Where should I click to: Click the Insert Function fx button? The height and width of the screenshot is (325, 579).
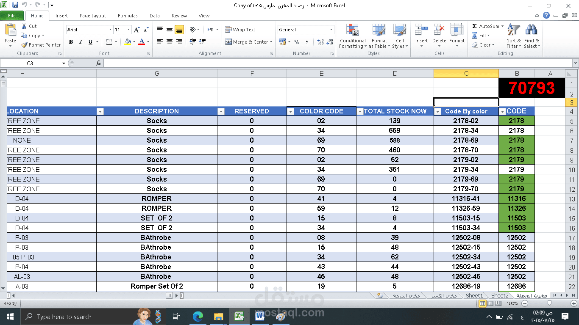(98, 63)
